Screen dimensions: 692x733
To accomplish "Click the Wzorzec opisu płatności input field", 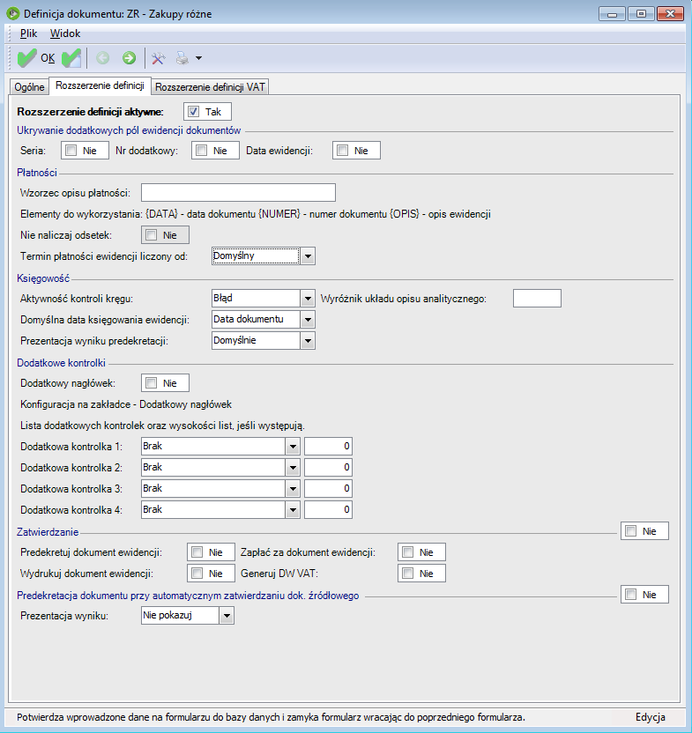I will coord(238,193).
